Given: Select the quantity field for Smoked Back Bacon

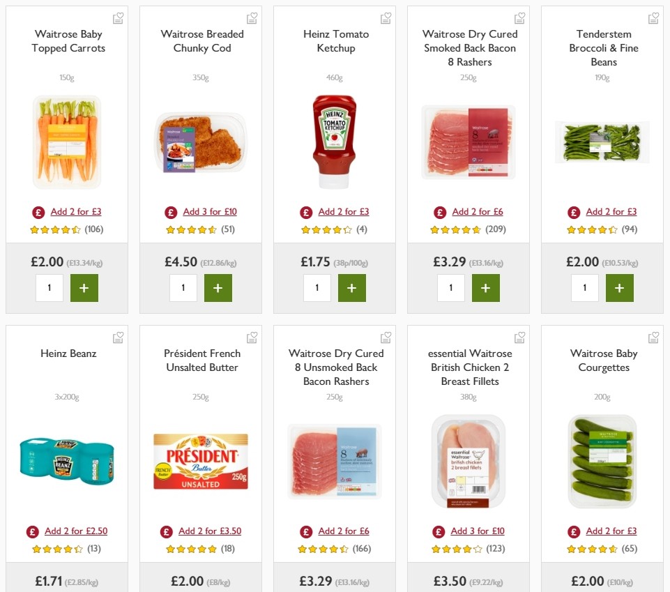Looking at the screenshot, I should (450, 287).
